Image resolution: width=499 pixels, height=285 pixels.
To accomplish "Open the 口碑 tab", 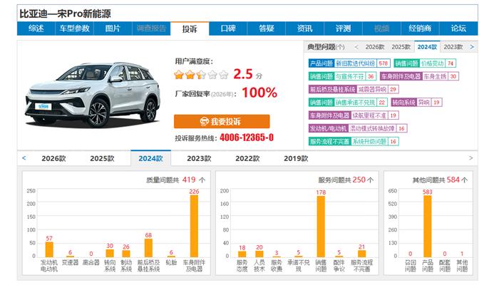I will click(x=228, y=28).
